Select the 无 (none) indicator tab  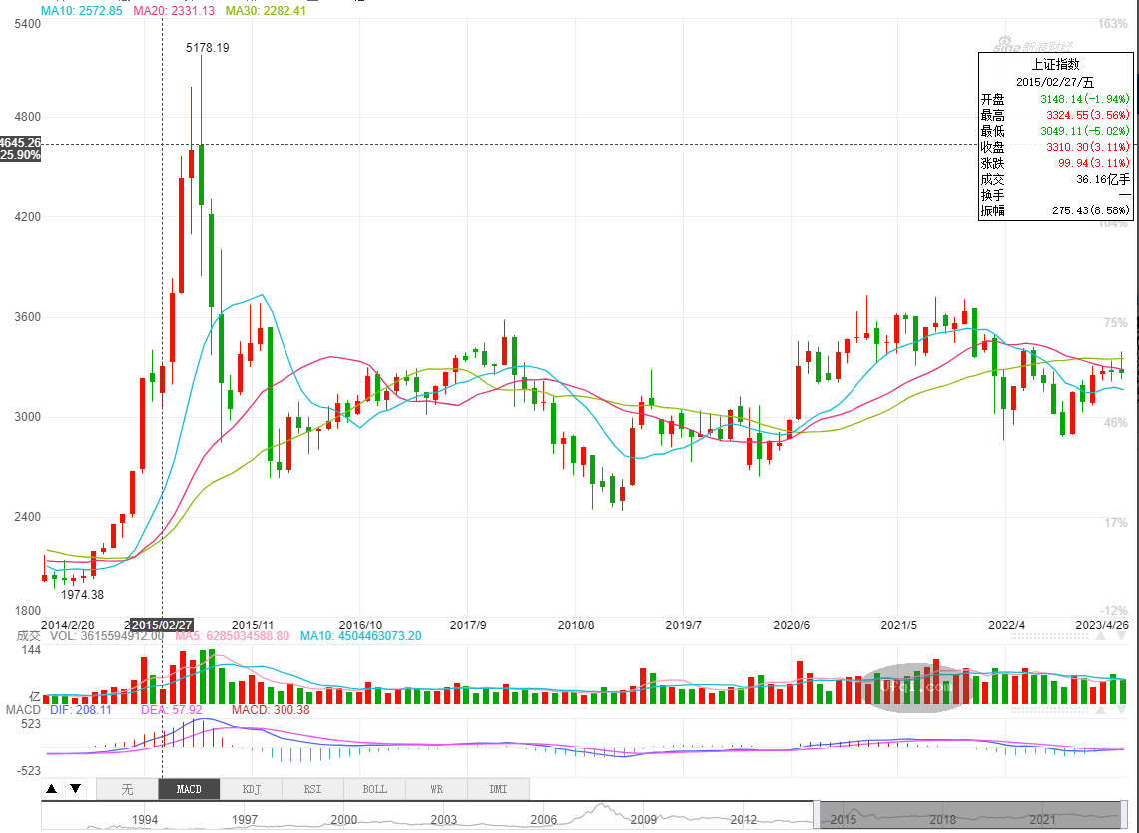click(127, 789)
